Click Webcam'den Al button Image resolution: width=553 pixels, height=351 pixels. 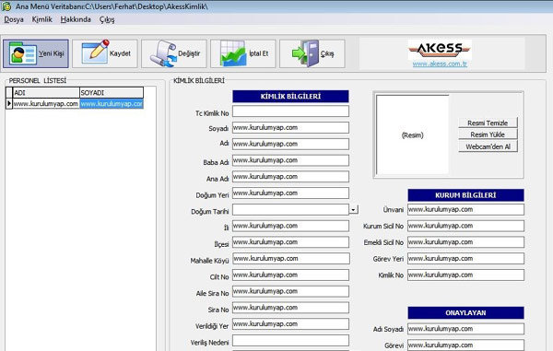click(x=488, y=146)
